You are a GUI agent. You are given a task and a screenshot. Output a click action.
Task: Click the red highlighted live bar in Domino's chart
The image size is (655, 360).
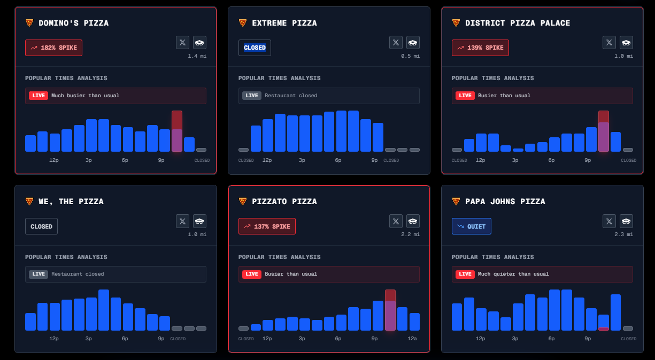[177, 131]
